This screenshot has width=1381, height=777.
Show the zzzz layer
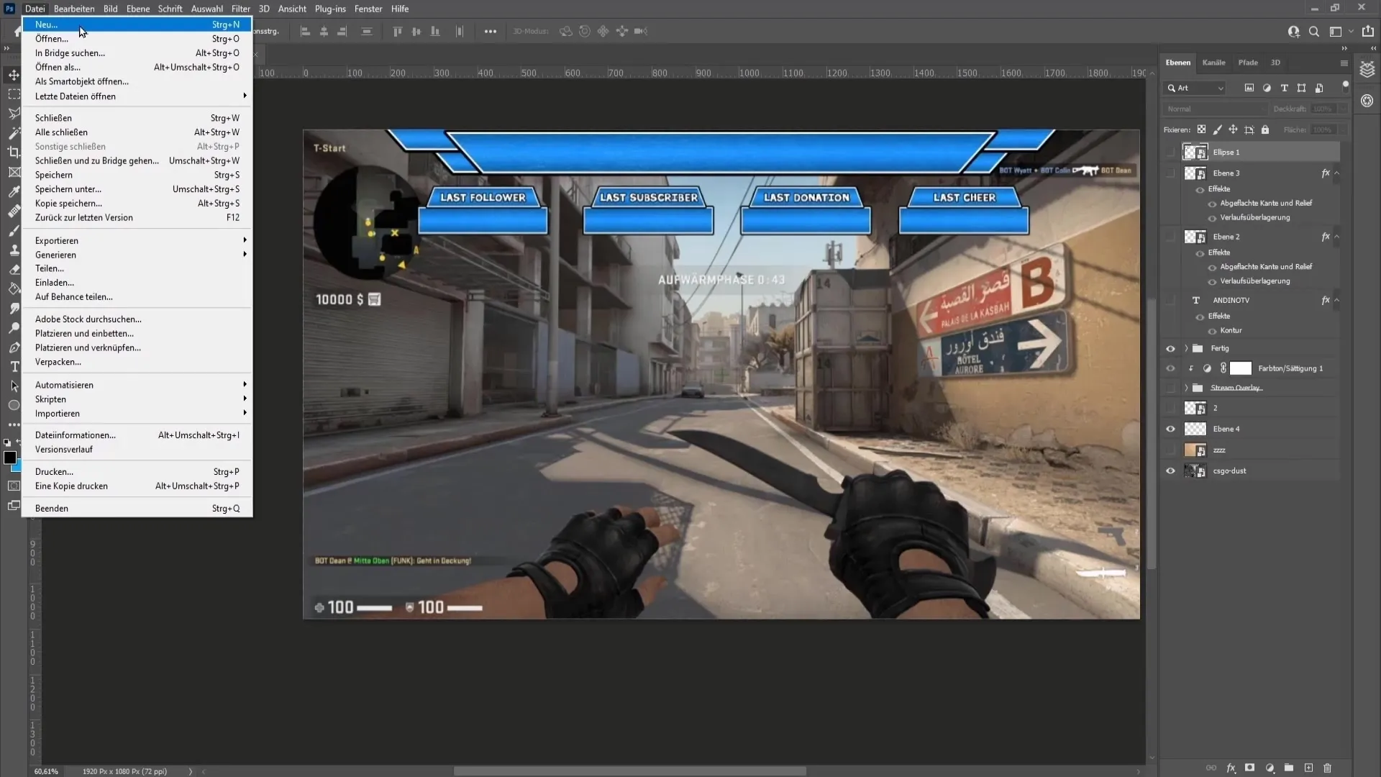pyautogui.click(x=1170, y=450)
